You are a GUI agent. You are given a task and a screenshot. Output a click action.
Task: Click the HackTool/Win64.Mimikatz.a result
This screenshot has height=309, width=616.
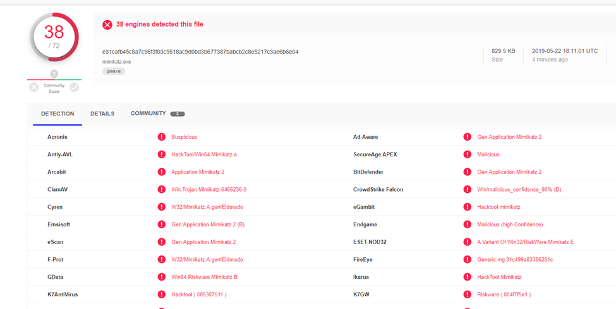pos(204,154)
